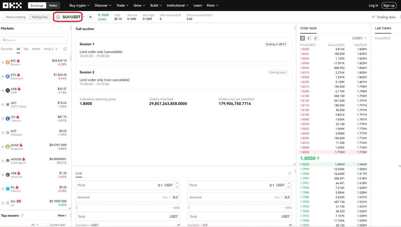
Task: Open the Last trades tab
Action: coord(383,28)
